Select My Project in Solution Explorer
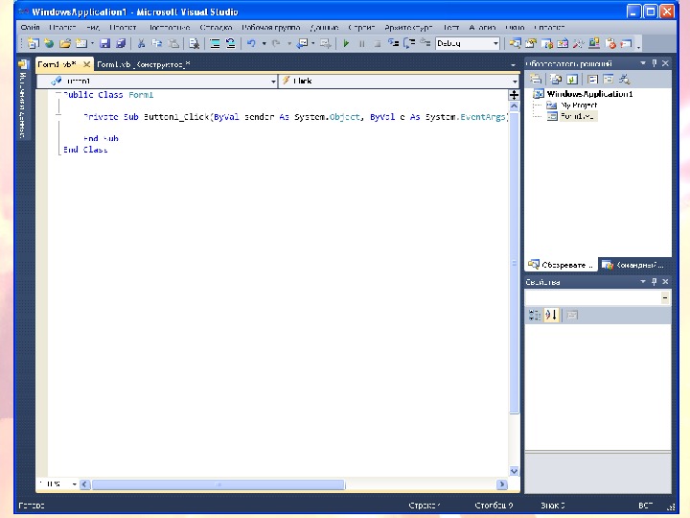This screenshot has width=690, height=518. point(578,105)
